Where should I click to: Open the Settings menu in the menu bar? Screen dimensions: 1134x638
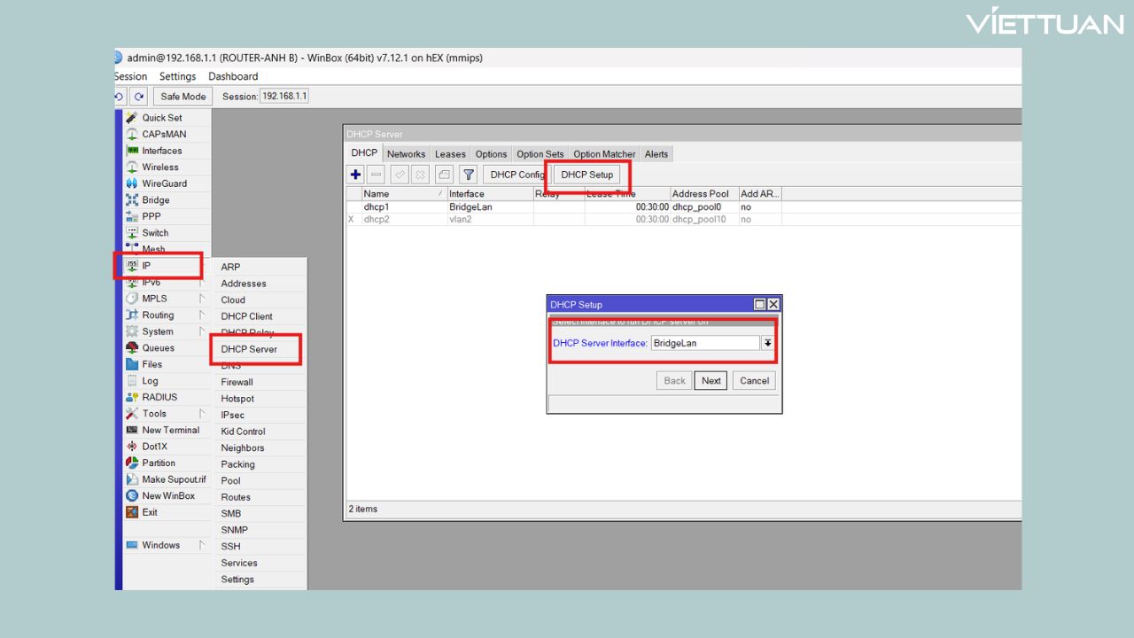pos(177,76)
